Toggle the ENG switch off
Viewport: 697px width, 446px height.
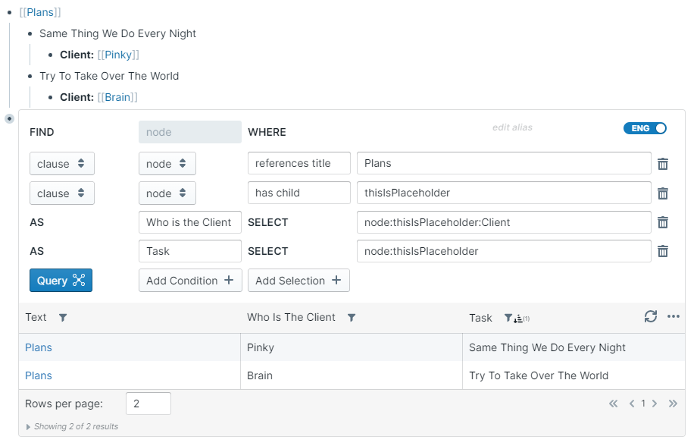click(x=645, y=128)
